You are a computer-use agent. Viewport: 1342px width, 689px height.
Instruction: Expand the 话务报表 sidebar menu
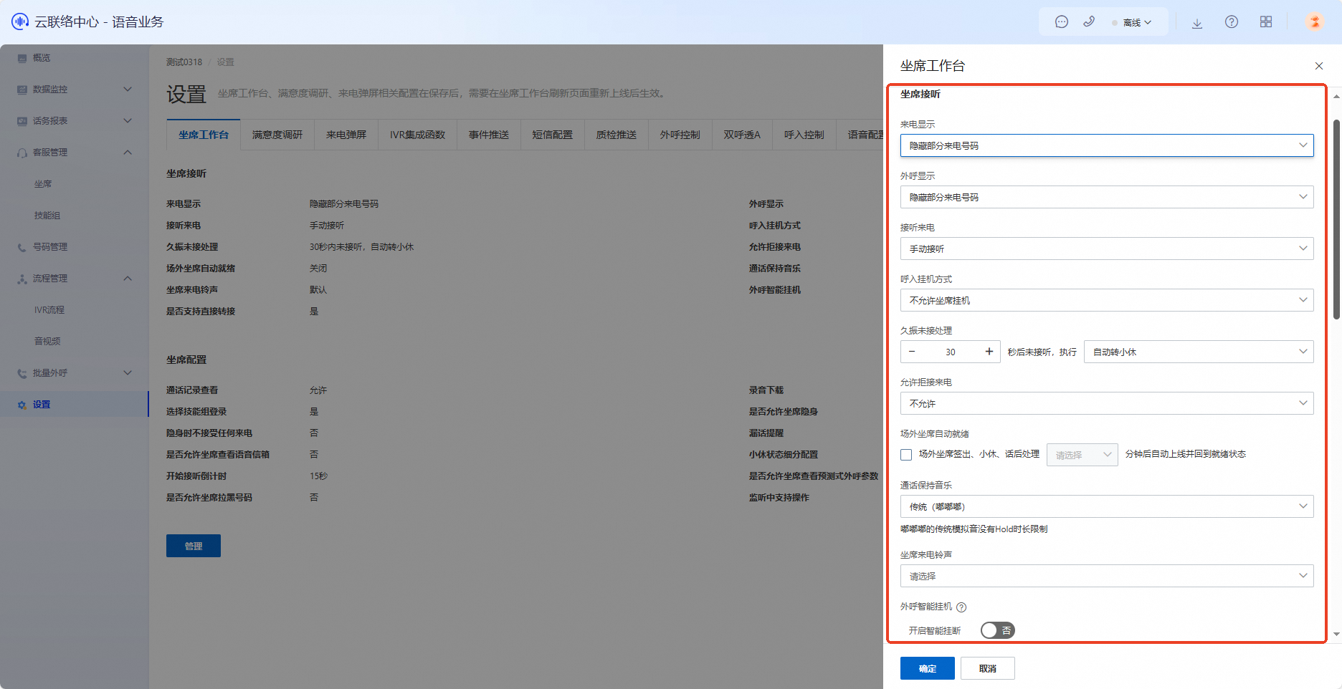pyautogui.click(x=128, y=121)
